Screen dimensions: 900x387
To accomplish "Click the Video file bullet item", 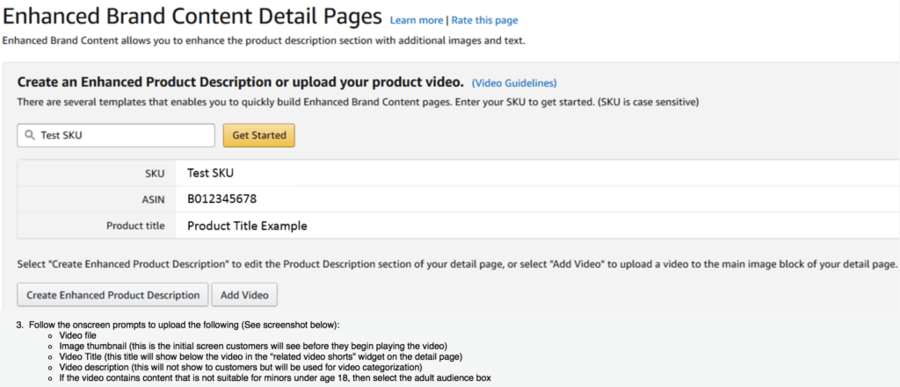I will [x=77, y=335].
